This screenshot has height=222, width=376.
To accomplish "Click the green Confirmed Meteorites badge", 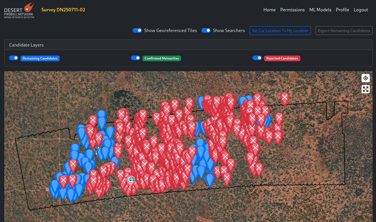I will click(x=162, y=58).
